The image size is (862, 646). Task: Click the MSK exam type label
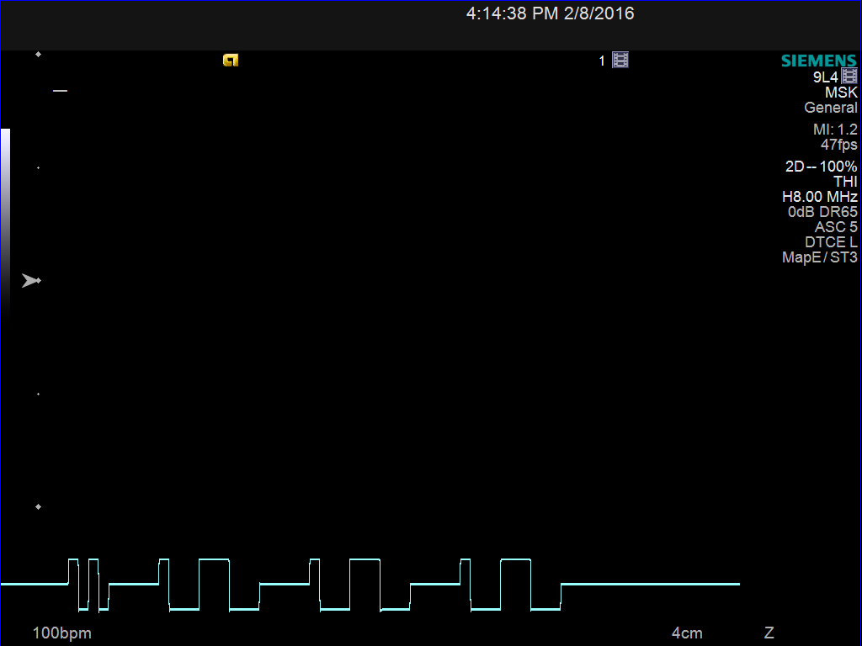(841, 93)
